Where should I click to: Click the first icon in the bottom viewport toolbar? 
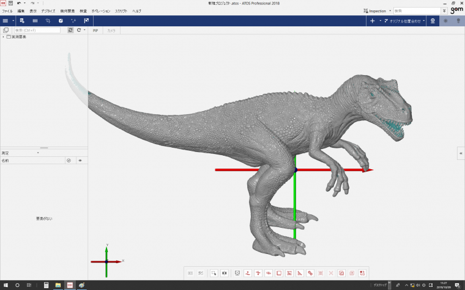(x=190, y=273)
